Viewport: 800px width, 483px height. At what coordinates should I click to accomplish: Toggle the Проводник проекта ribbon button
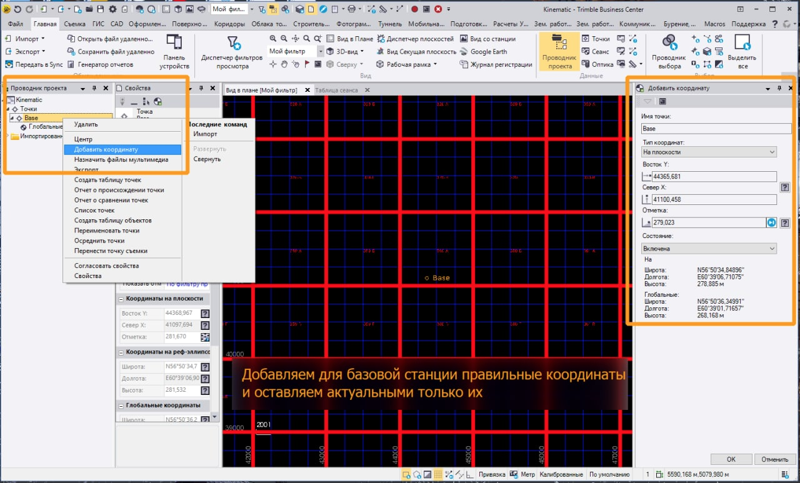[559, 52]
